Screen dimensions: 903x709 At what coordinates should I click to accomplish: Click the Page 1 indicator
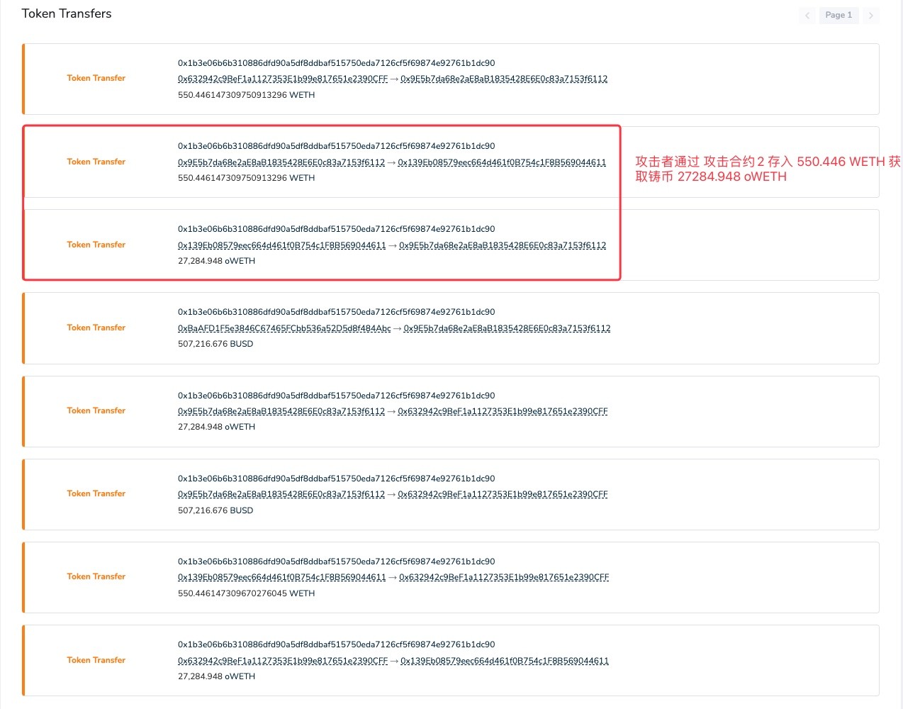coord(838,16)
